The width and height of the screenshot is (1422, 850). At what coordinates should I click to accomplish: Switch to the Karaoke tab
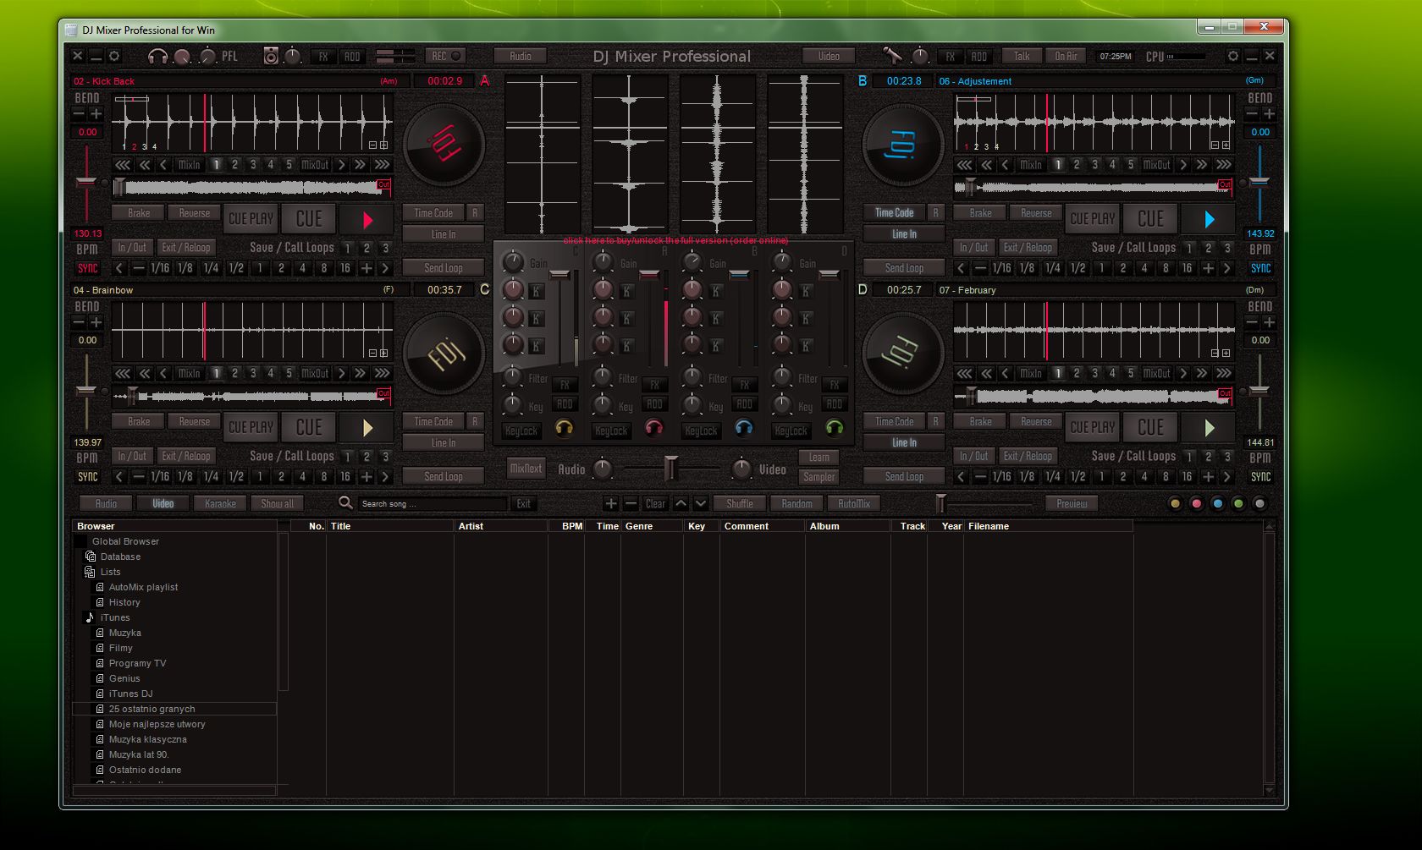tap(221, 504)
